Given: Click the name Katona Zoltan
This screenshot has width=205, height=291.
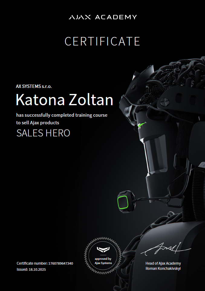Looking at the screenshot, I should tap(64, 100).
